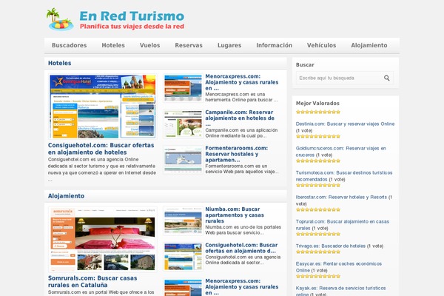Open the Hoteles section heading link
This screenshot has width=444, height=296.
[59, 63]
